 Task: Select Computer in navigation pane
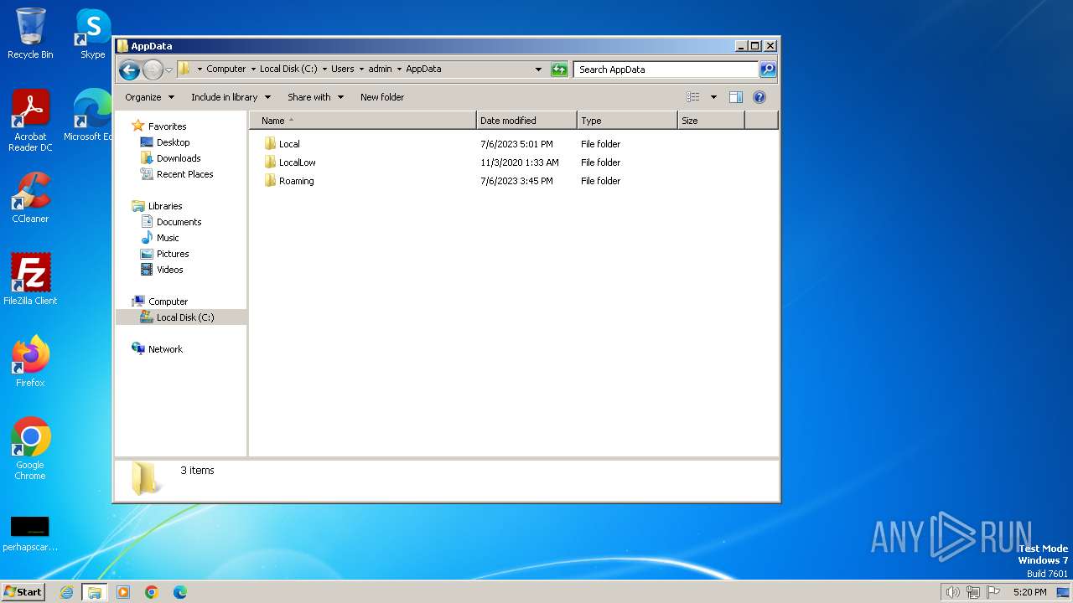tap(168, 301)
